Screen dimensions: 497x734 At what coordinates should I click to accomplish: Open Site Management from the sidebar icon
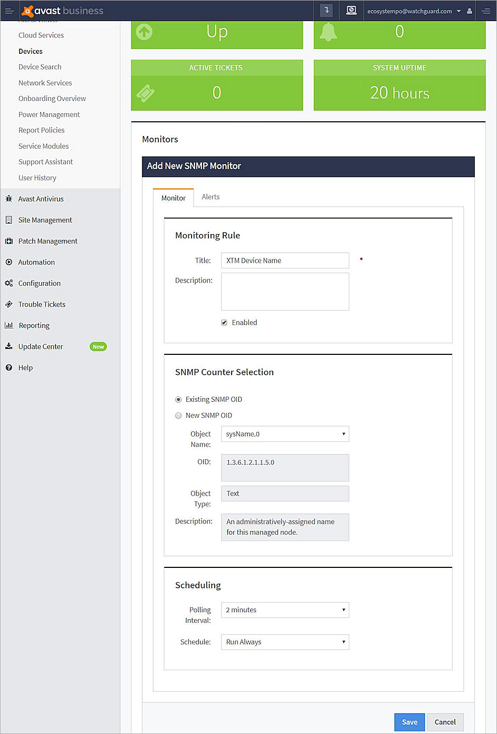[x=9, y=220]
